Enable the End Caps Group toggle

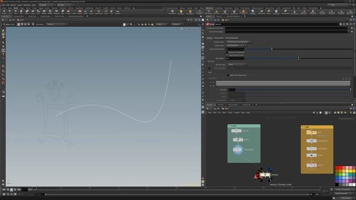209,68
